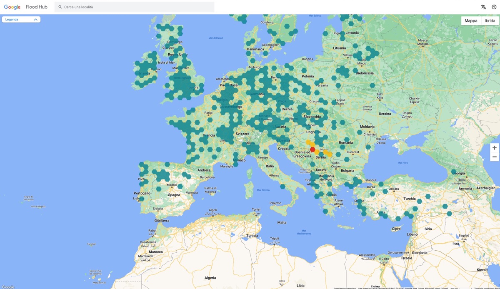Open the Legenda dropdown label
Image resolution: width=500 pixels, height=289 pixels.
point(12,20)
